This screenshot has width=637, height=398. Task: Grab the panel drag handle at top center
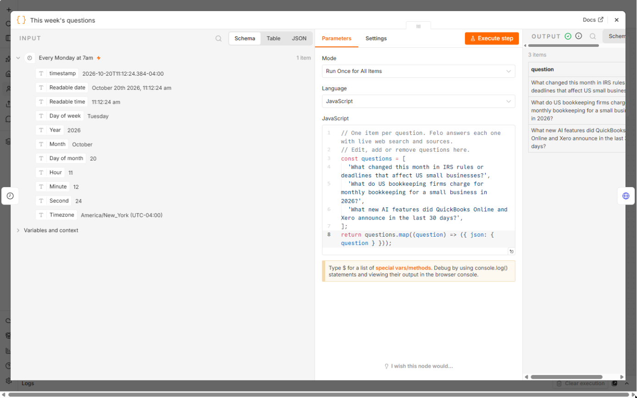(418, 27)
